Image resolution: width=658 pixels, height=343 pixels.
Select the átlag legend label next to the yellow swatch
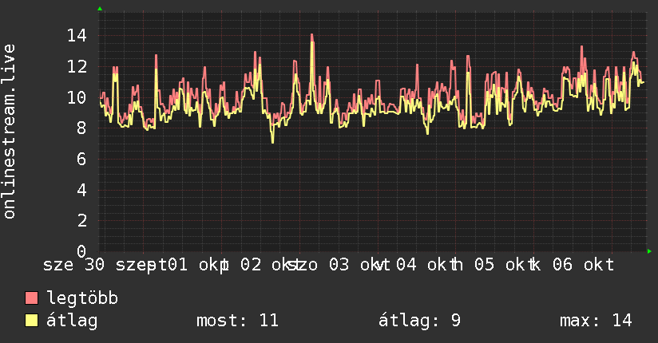72,321
